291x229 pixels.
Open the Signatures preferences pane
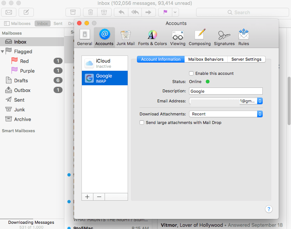(x=224, y=37)
